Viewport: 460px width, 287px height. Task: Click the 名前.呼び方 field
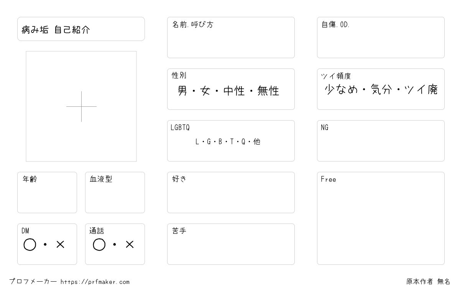coord(231,38)
